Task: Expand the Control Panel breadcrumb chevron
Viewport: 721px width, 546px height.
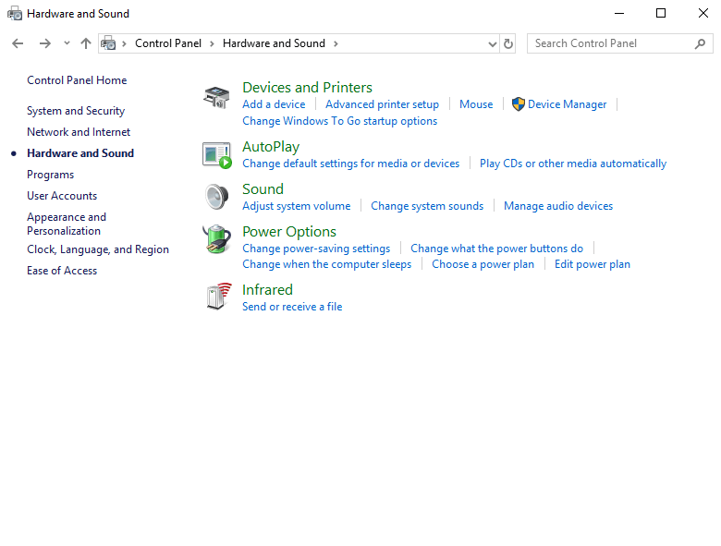Action: (212, 43)
